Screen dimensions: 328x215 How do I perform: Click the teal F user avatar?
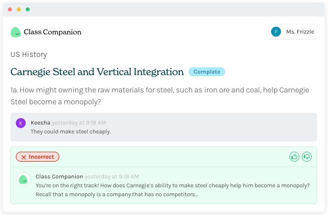276,32
